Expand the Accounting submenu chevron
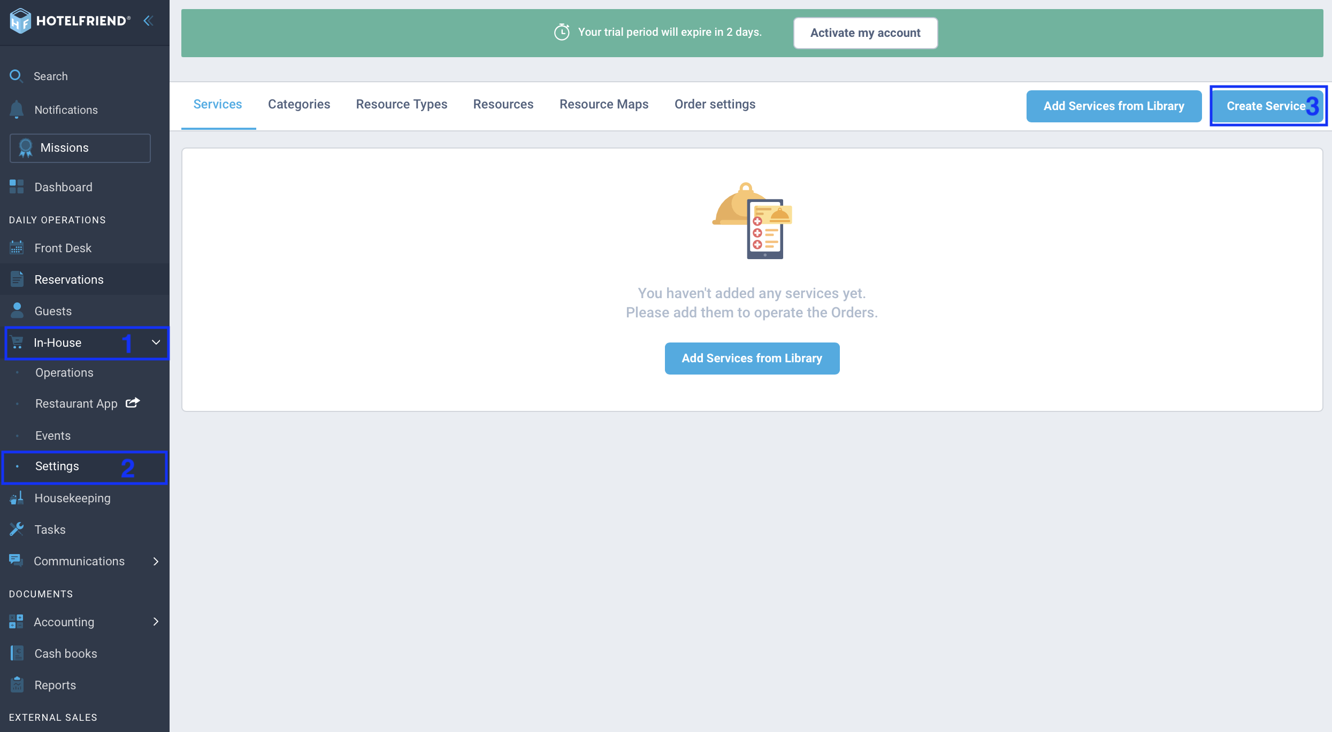 [x=156, y=621]
